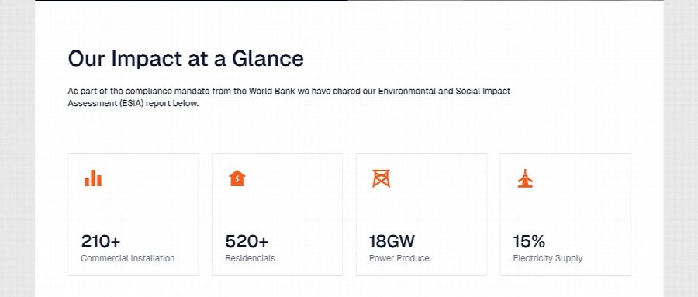Click the orange transmission tower icon
Image resolution: width=698 pixels, height=297 pixels.
(x=381, y=178)
